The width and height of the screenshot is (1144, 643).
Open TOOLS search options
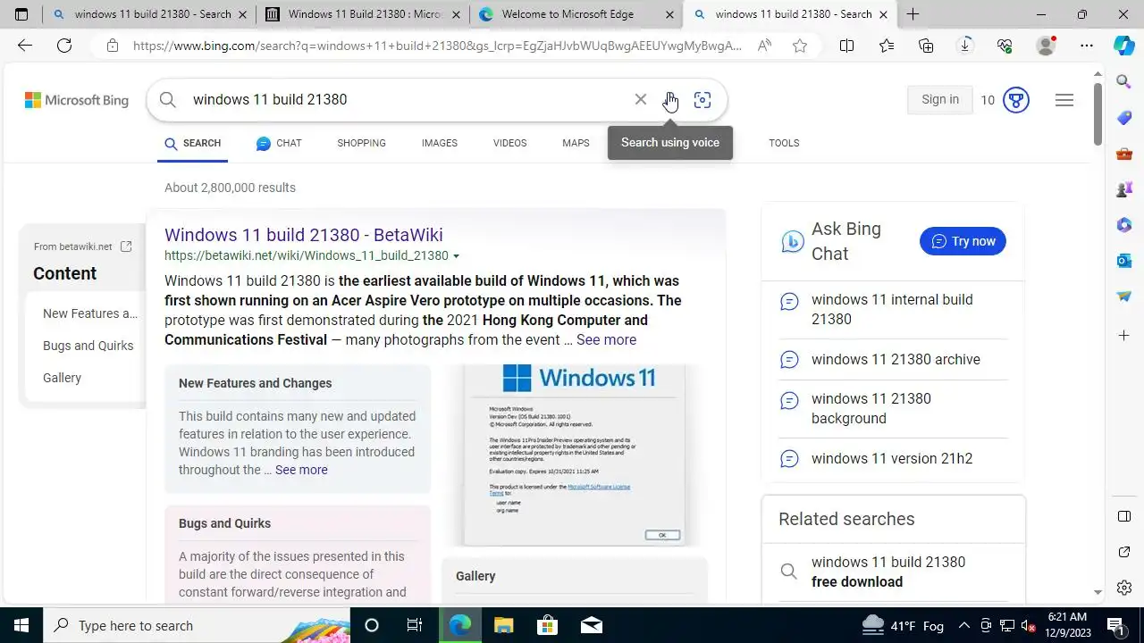click(x=784, y=143)
